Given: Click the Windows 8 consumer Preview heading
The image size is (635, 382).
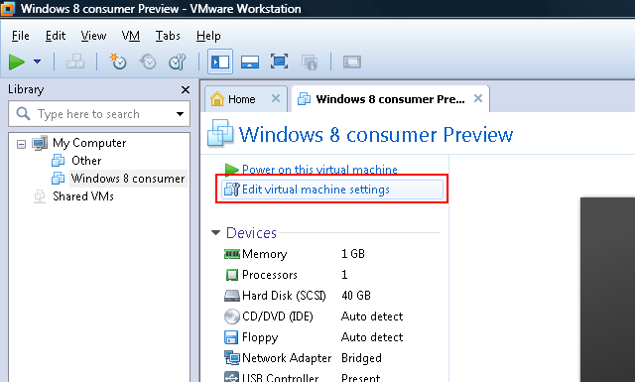Looking at the screenshot, I should coord(376,135).
